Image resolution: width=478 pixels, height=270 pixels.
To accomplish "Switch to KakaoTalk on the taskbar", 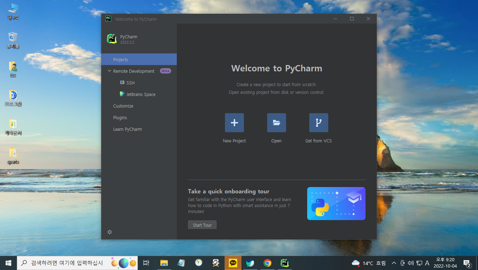I will tap(233, 263).
